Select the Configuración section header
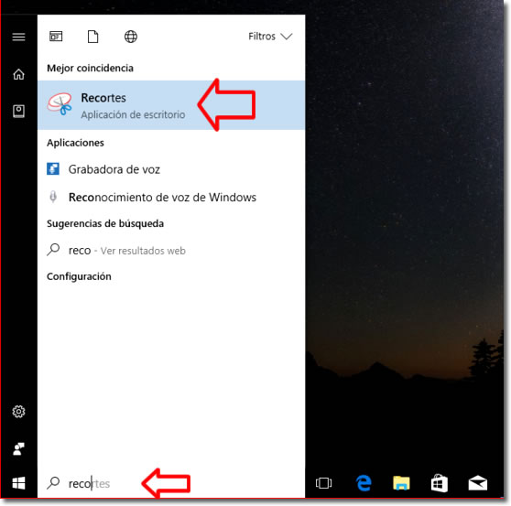The height and width of the screenshot is (506, 511). pyautogui.click(x=79, y=276)
